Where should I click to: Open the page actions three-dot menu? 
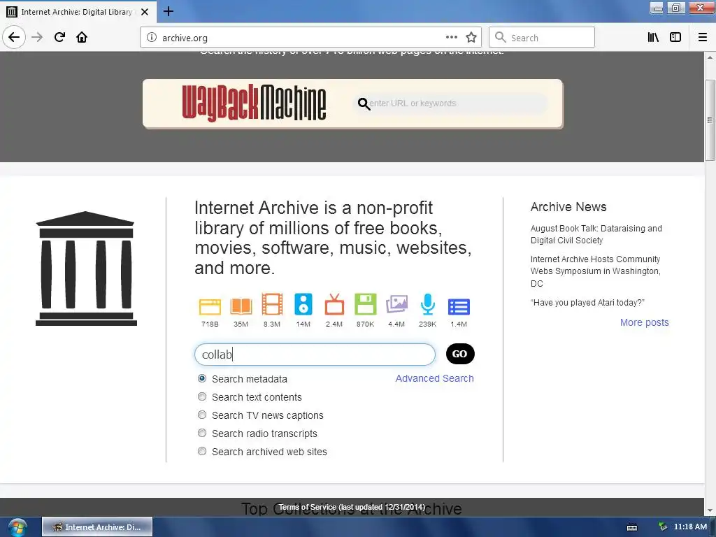click(x=451, y=38)
